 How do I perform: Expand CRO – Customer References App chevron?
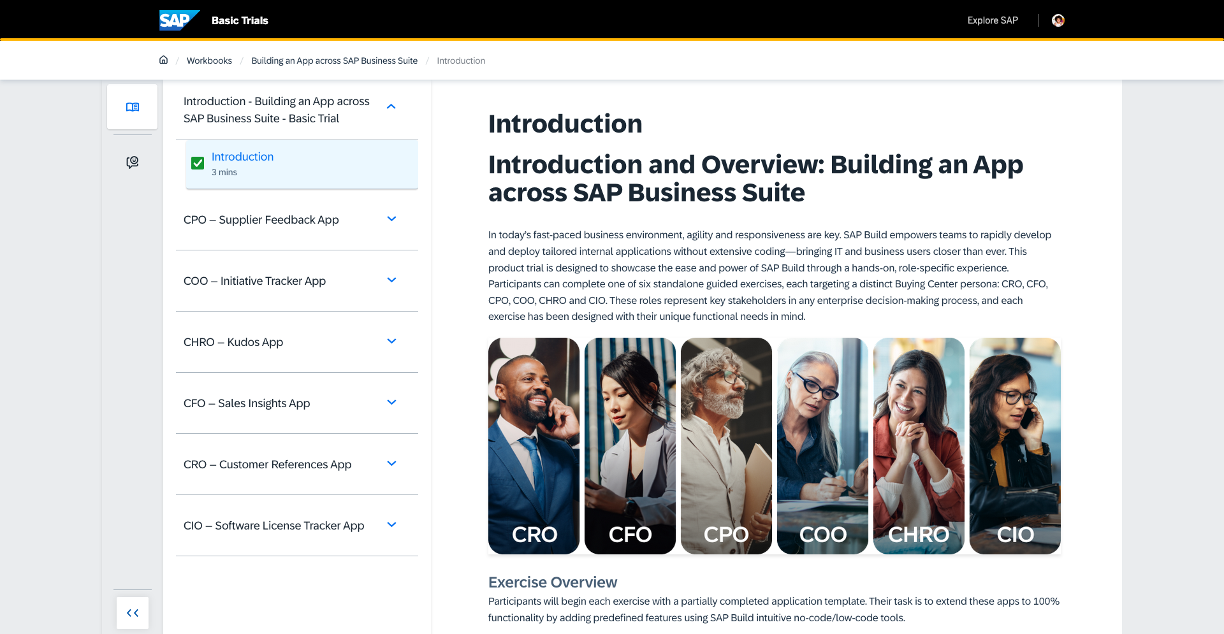(x=391, y=464)
